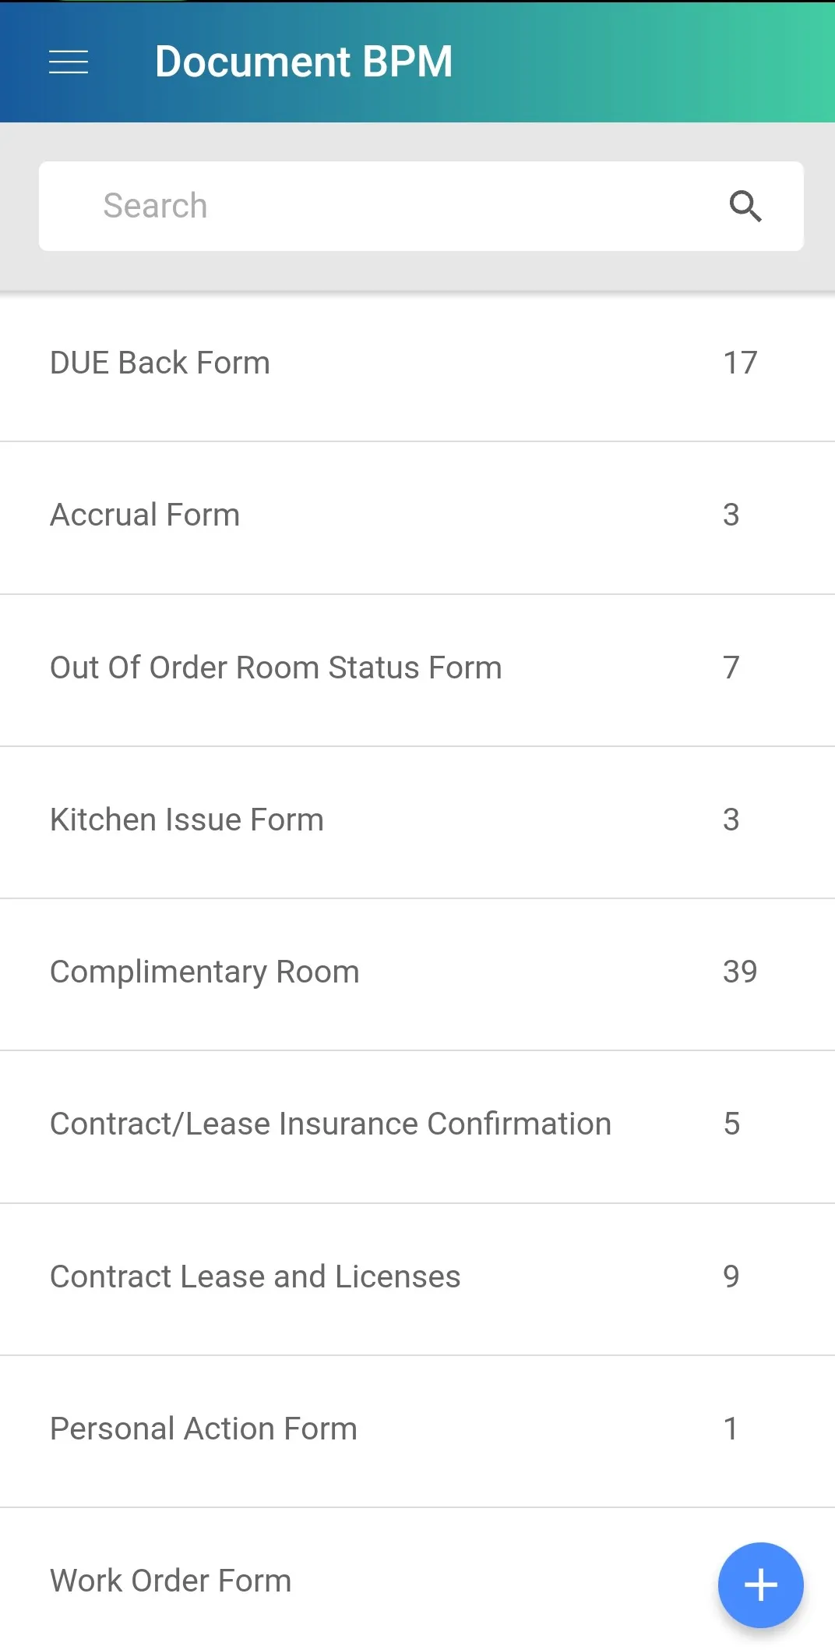Tap the blue plus add button
The width and height of the screenshot is (835, 1650).
(x=760, y=1584)
